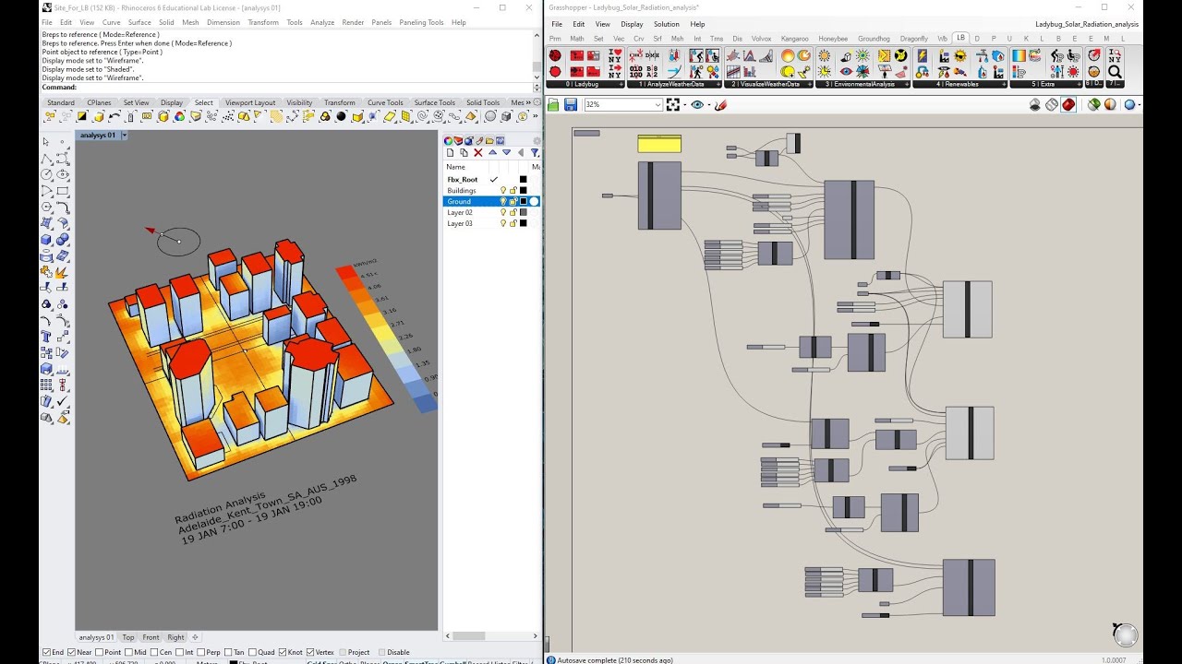Click zoom extents icon in Grasshopper toolbar
This screenshot has width=1182, height=664.
tap(672, 104)
